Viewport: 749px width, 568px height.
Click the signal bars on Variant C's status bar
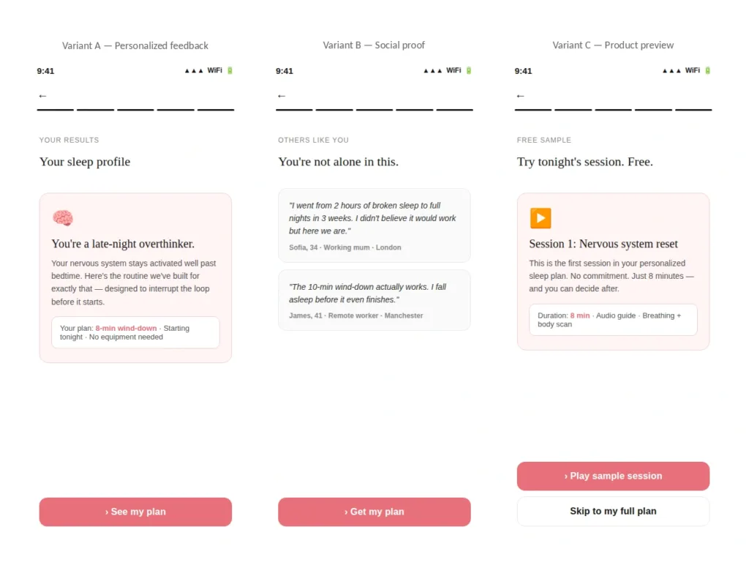pyautogui.click(x=671, y=70)
